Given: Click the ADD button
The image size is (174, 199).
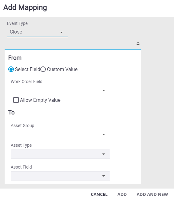Looking at the screenshot, I should (x=122, y=194).
